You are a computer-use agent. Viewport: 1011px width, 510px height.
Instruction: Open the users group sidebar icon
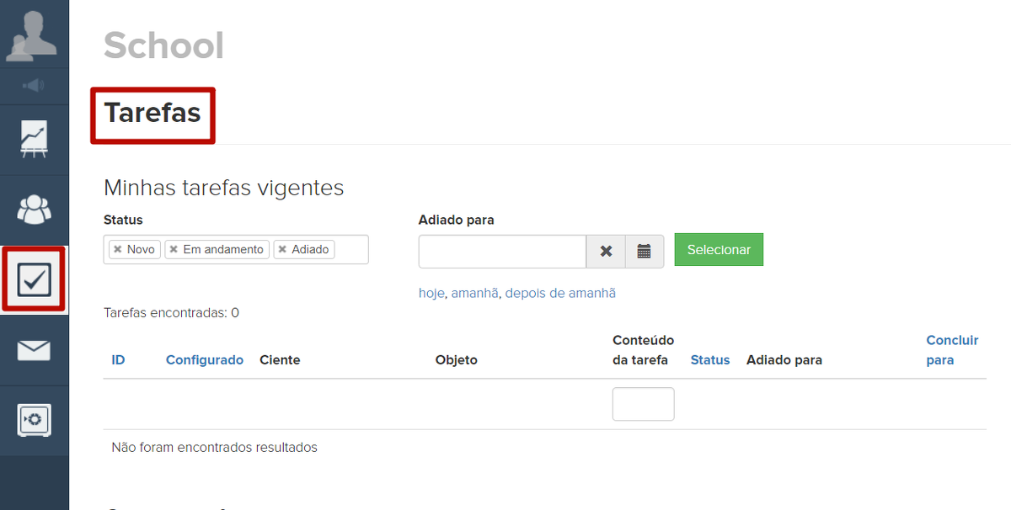(34, 210)
